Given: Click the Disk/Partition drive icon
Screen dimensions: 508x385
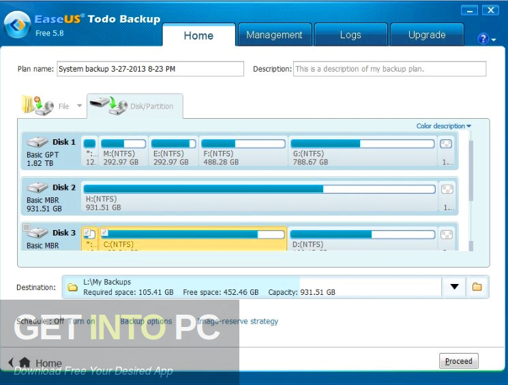Looking at the screenshot, I should (109, 105).
